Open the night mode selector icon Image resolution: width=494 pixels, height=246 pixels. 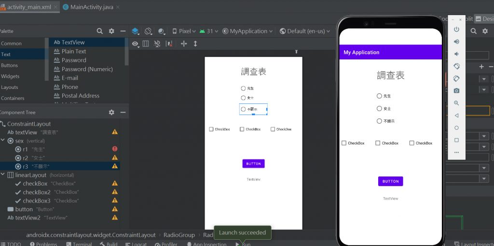click(x=162, y=31)
